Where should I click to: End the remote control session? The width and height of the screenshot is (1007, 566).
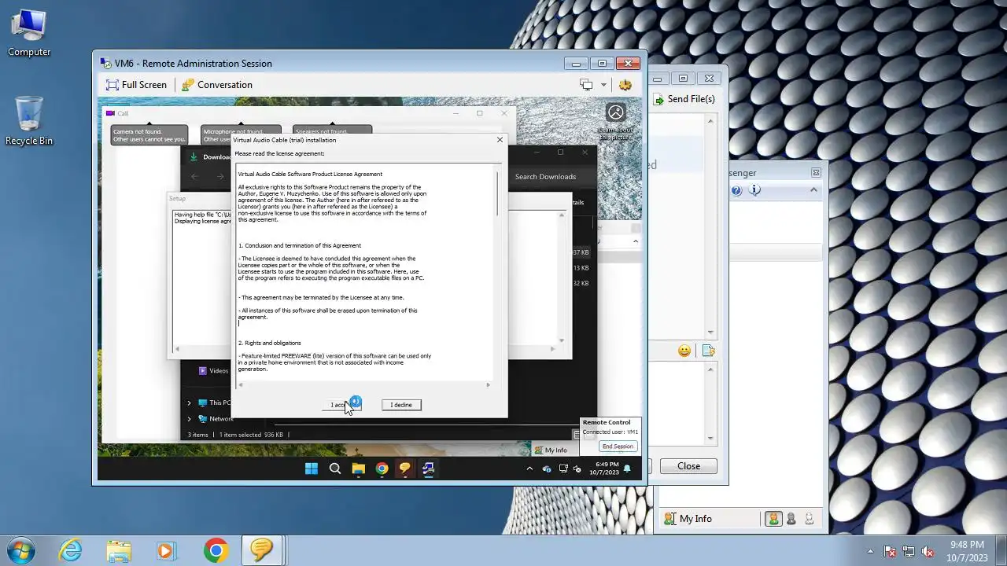click(618, 447)
